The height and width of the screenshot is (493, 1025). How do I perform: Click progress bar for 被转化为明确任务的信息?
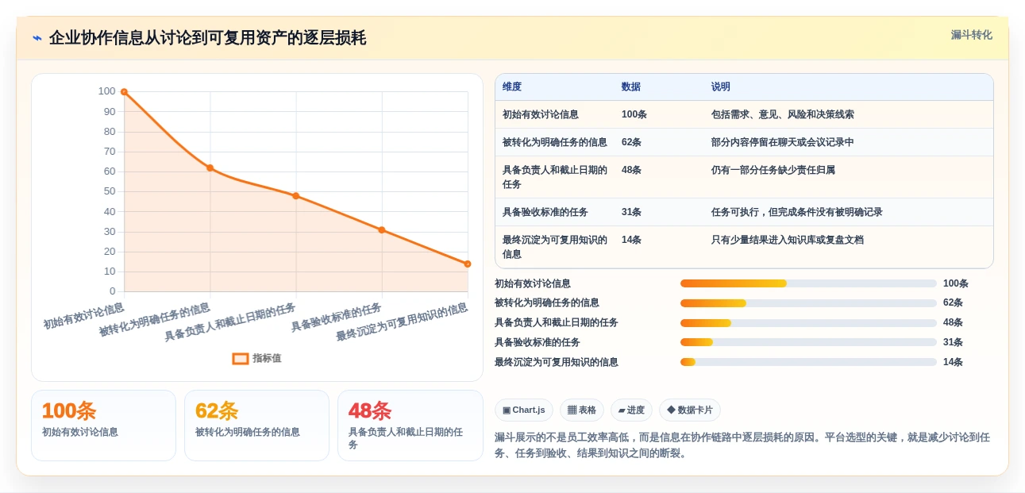click(808, 303)
